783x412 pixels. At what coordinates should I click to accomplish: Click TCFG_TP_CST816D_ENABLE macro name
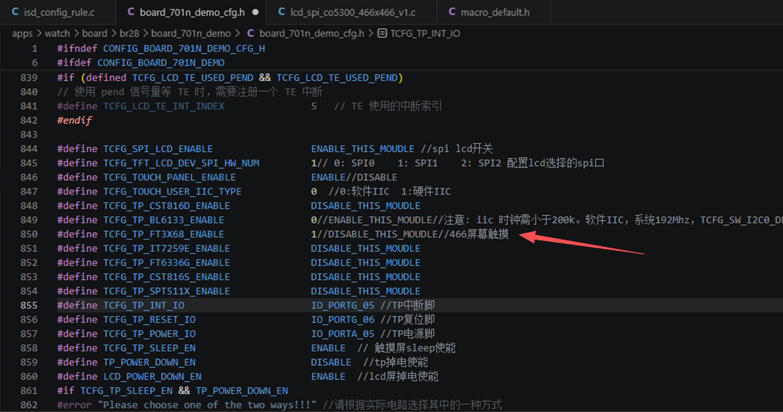pyautogui.click(x=167, y=206)
